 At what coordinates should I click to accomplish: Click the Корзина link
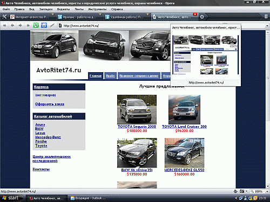pos(41,87)
